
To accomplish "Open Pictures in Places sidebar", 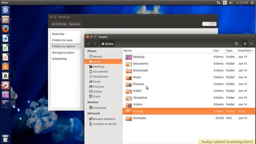I will click(103, 86).
